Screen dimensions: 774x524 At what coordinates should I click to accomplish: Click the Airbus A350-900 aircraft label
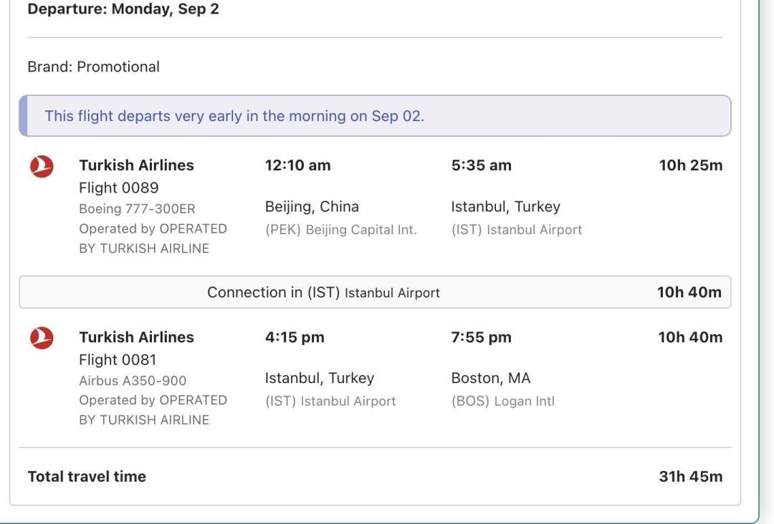133,381
